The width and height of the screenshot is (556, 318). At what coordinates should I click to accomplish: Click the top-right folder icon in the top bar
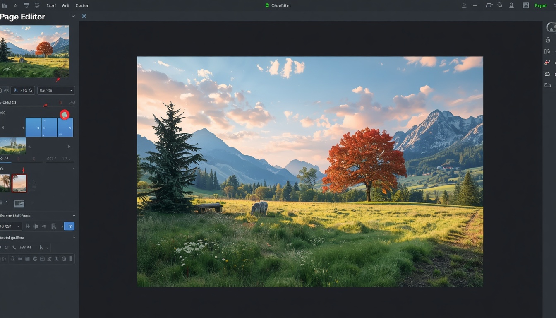coord(489,5)
